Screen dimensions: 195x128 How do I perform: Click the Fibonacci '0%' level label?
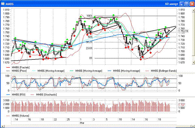91,58
